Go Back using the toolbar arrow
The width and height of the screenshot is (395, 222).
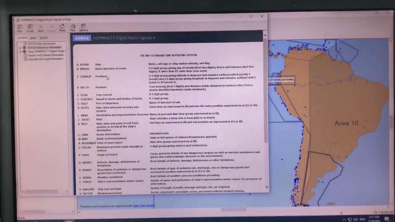40,28
